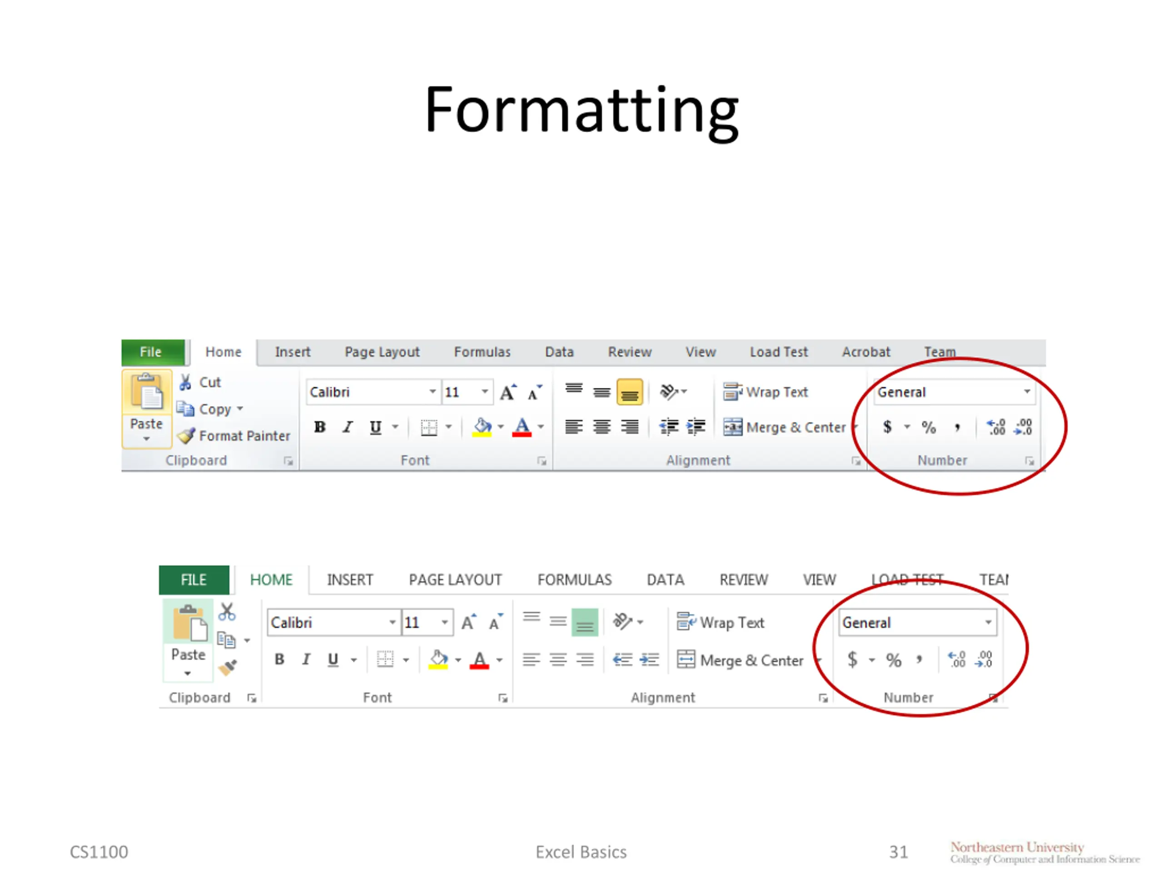The height and width of the screenshot is (872, 1163).
Task: Toggle Underline in the lower ribbon
Action: tap(333, 659)
